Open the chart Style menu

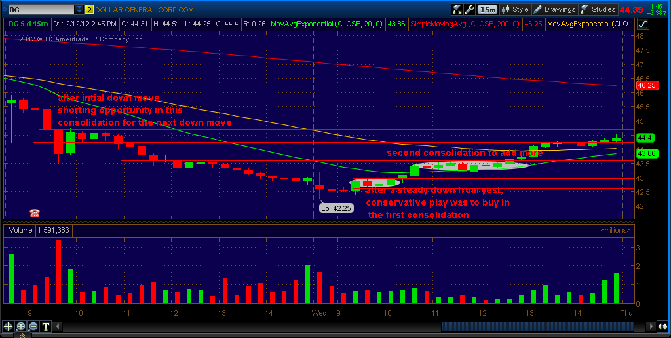[515, 9]
